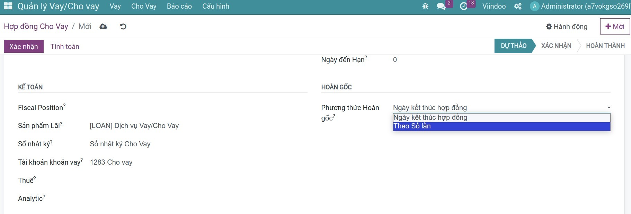Select the XÁC NHẬN status stage
The height and width of the screenshot is (214, 631).
point(556,46)
